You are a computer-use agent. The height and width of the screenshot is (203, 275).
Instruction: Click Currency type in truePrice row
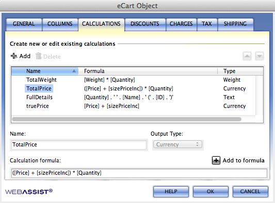pyautogui.click(x=234, y=106)
